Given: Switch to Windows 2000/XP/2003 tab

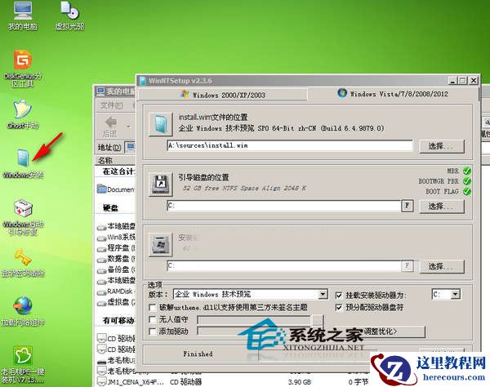Looking at the screenshot, I should [223, 95].
